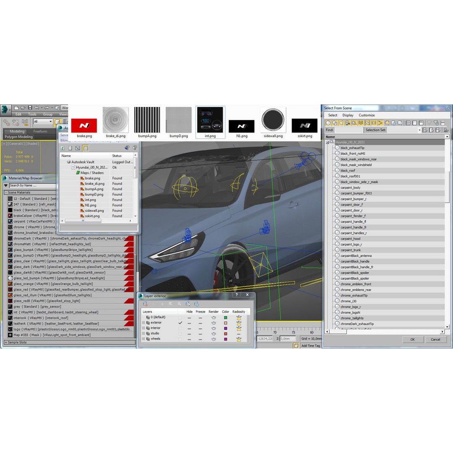Open the Customize menu in Select From Scene
This screenshot has height=453, width=453.
click(x=367, y=115)
